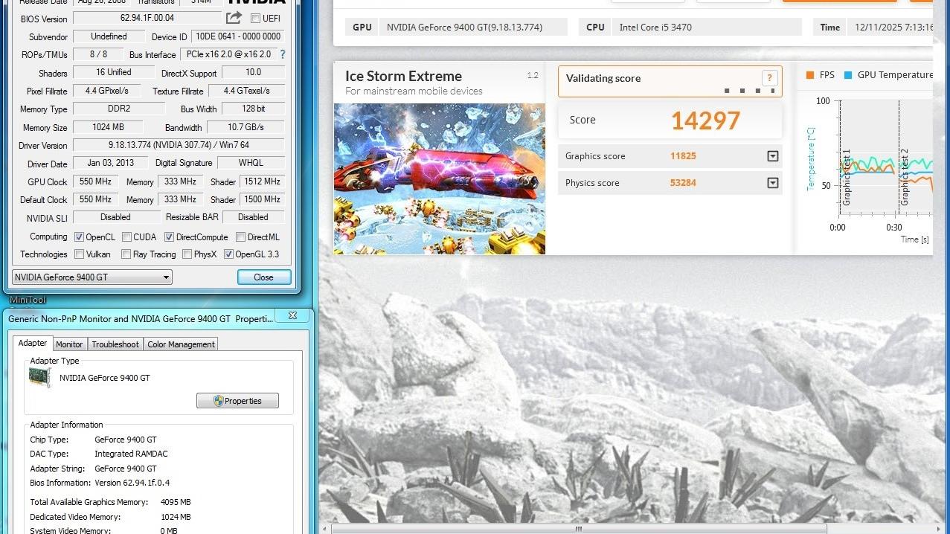
Task: Click the NVIDIA adapter card icon
Action: [40, 378]
